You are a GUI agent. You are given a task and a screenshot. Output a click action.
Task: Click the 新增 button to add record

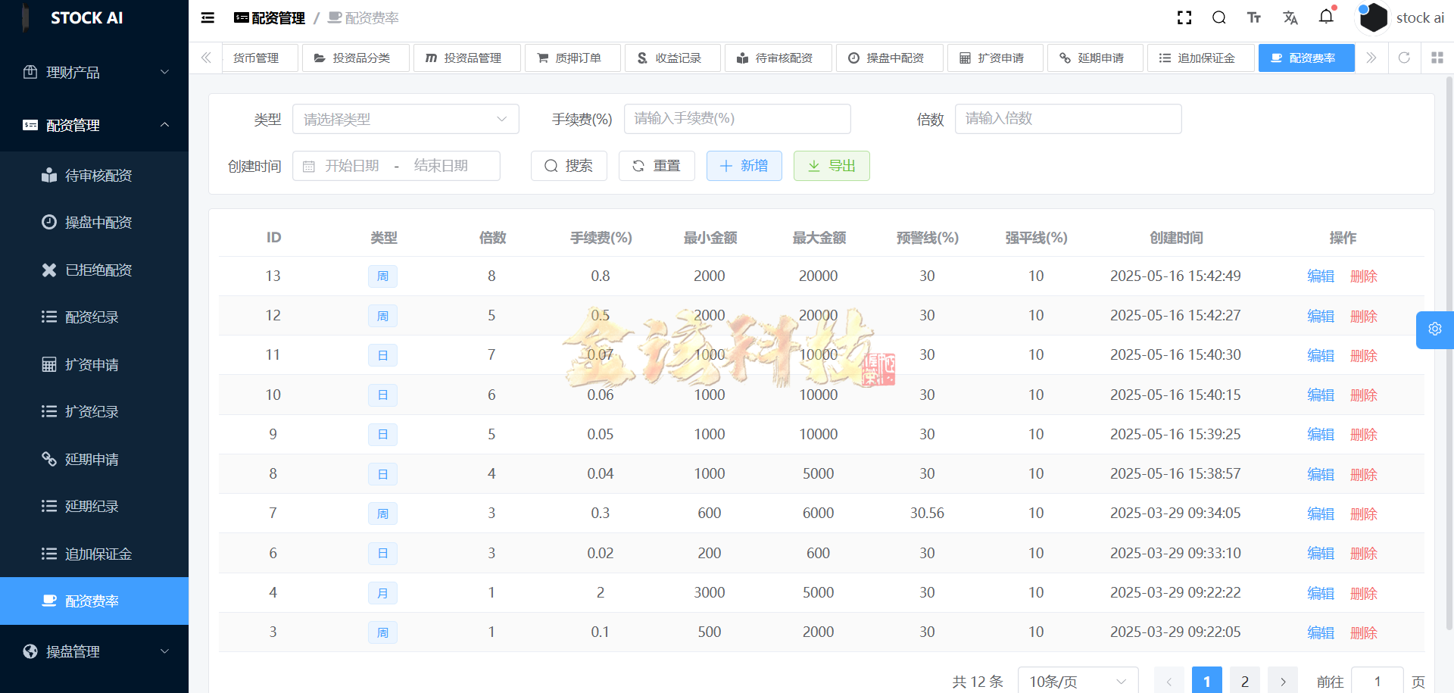pyautogui.click(x=744, y=166)
